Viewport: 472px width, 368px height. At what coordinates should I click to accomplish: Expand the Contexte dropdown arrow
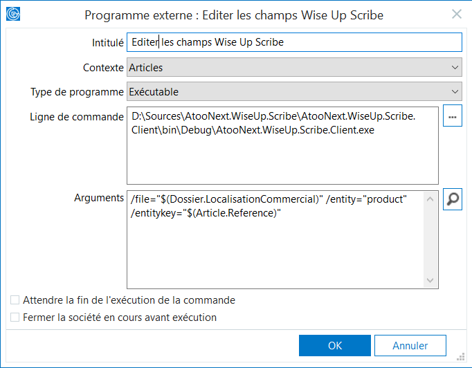click(455, 67)
